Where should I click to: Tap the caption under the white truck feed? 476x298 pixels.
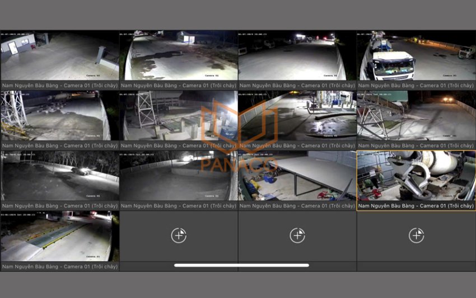click(x=416, y=86)
